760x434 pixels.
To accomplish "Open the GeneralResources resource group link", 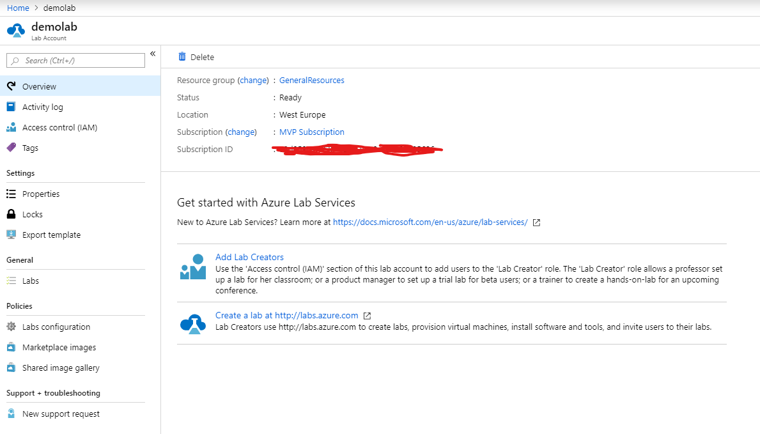I will [x=311, y=80].
